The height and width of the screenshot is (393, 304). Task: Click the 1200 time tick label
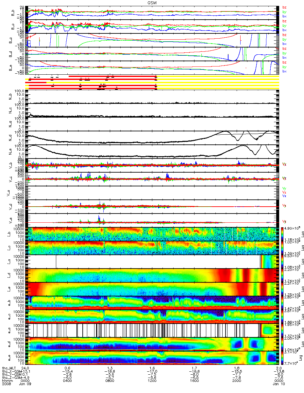click(x=153, y=381)
